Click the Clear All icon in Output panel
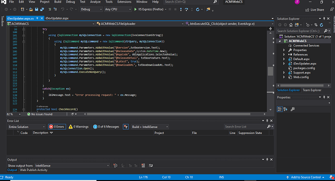The width and height of the screenshot is (335, 181). (x=143, y=165)
